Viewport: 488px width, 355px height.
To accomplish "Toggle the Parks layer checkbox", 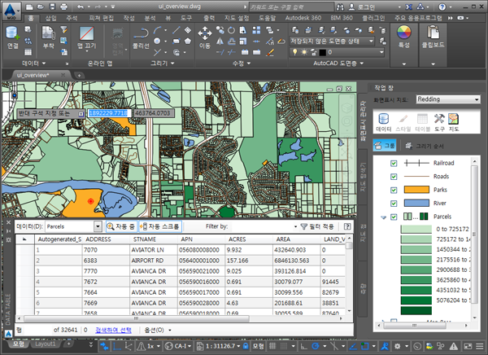I will [394, 189].
